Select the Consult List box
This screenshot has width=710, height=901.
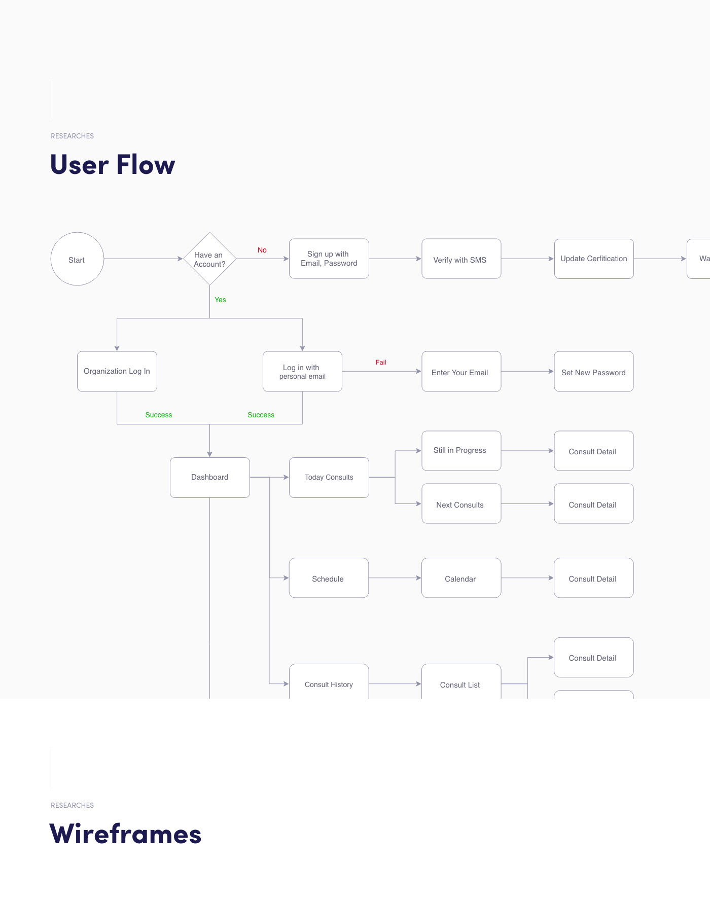(461, 683)
